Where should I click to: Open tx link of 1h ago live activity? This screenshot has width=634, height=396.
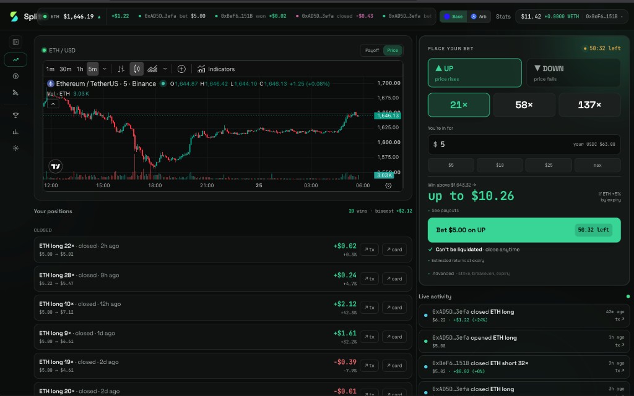(620, 345)
